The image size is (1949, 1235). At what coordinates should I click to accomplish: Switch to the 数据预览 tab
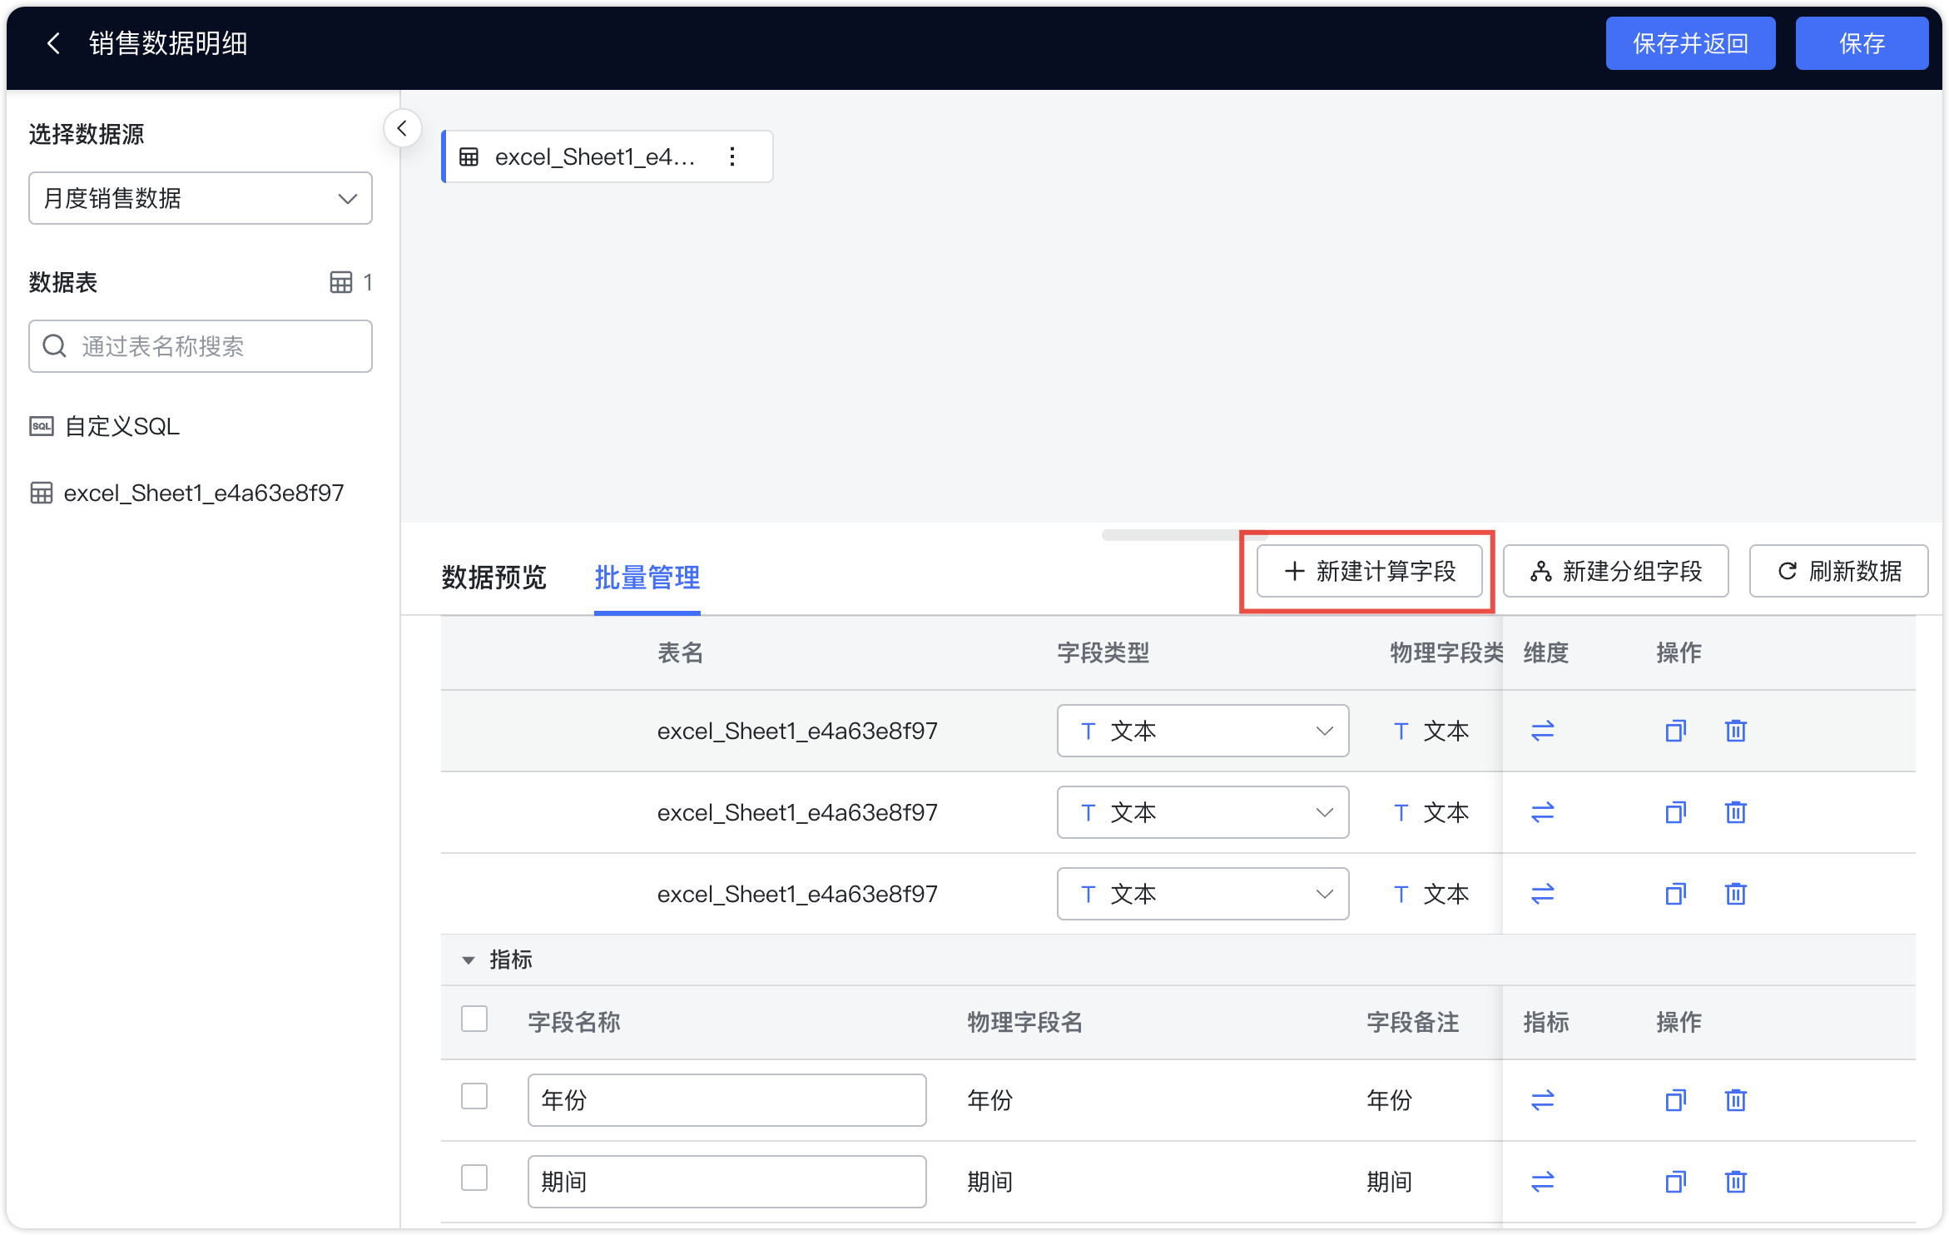[x=494, y=578]
